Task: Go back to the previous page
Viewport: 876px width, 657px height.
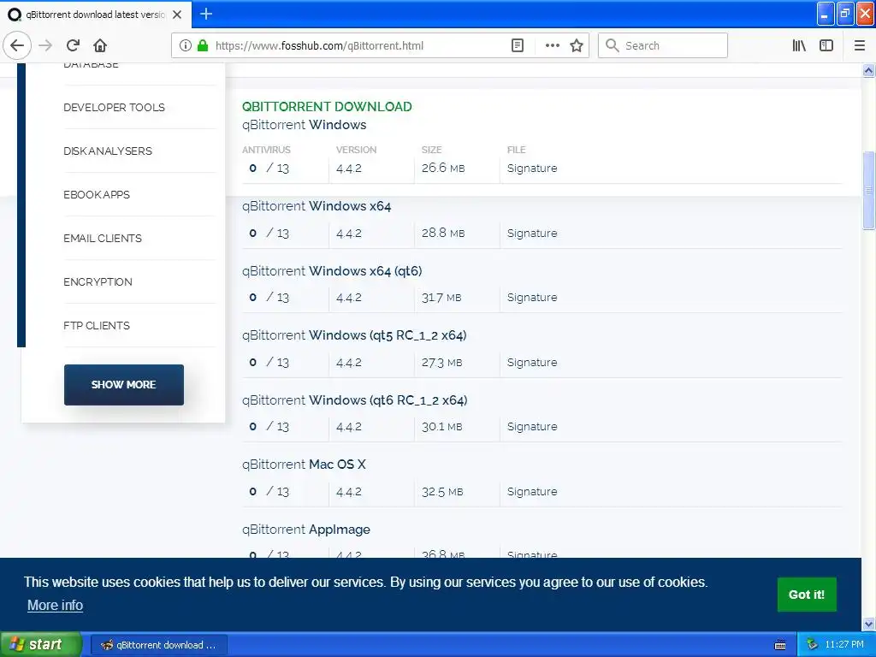Action: [17, 45]
